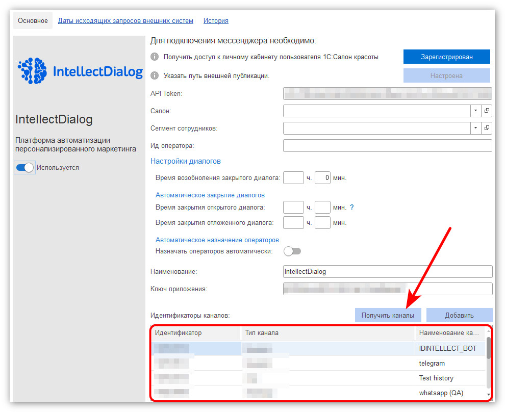Click the info icon beside Указать путь
Viewport: 505px width, 412px height.
[x=155, y=75]
